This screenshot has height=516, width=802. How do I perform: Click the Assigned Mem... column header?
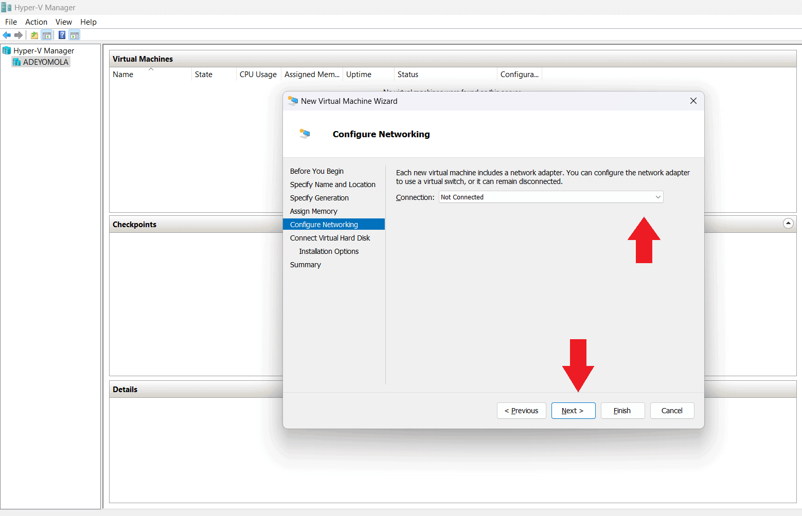312,75
